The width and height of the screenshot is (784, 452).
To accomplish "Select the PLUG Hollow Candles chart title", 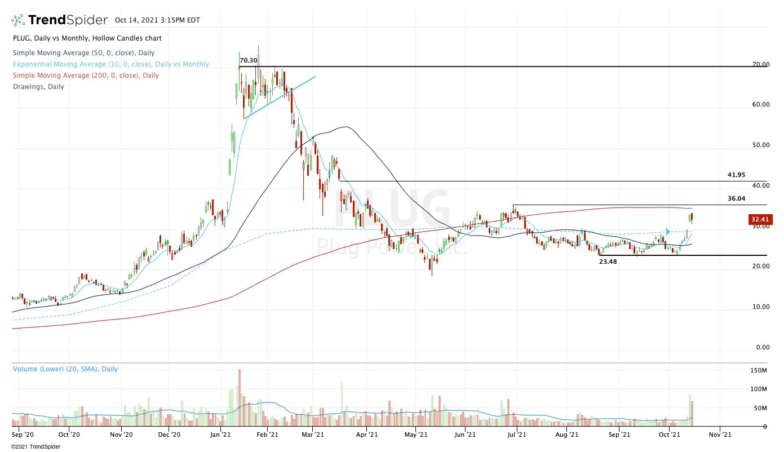I will tap(86, 38).
